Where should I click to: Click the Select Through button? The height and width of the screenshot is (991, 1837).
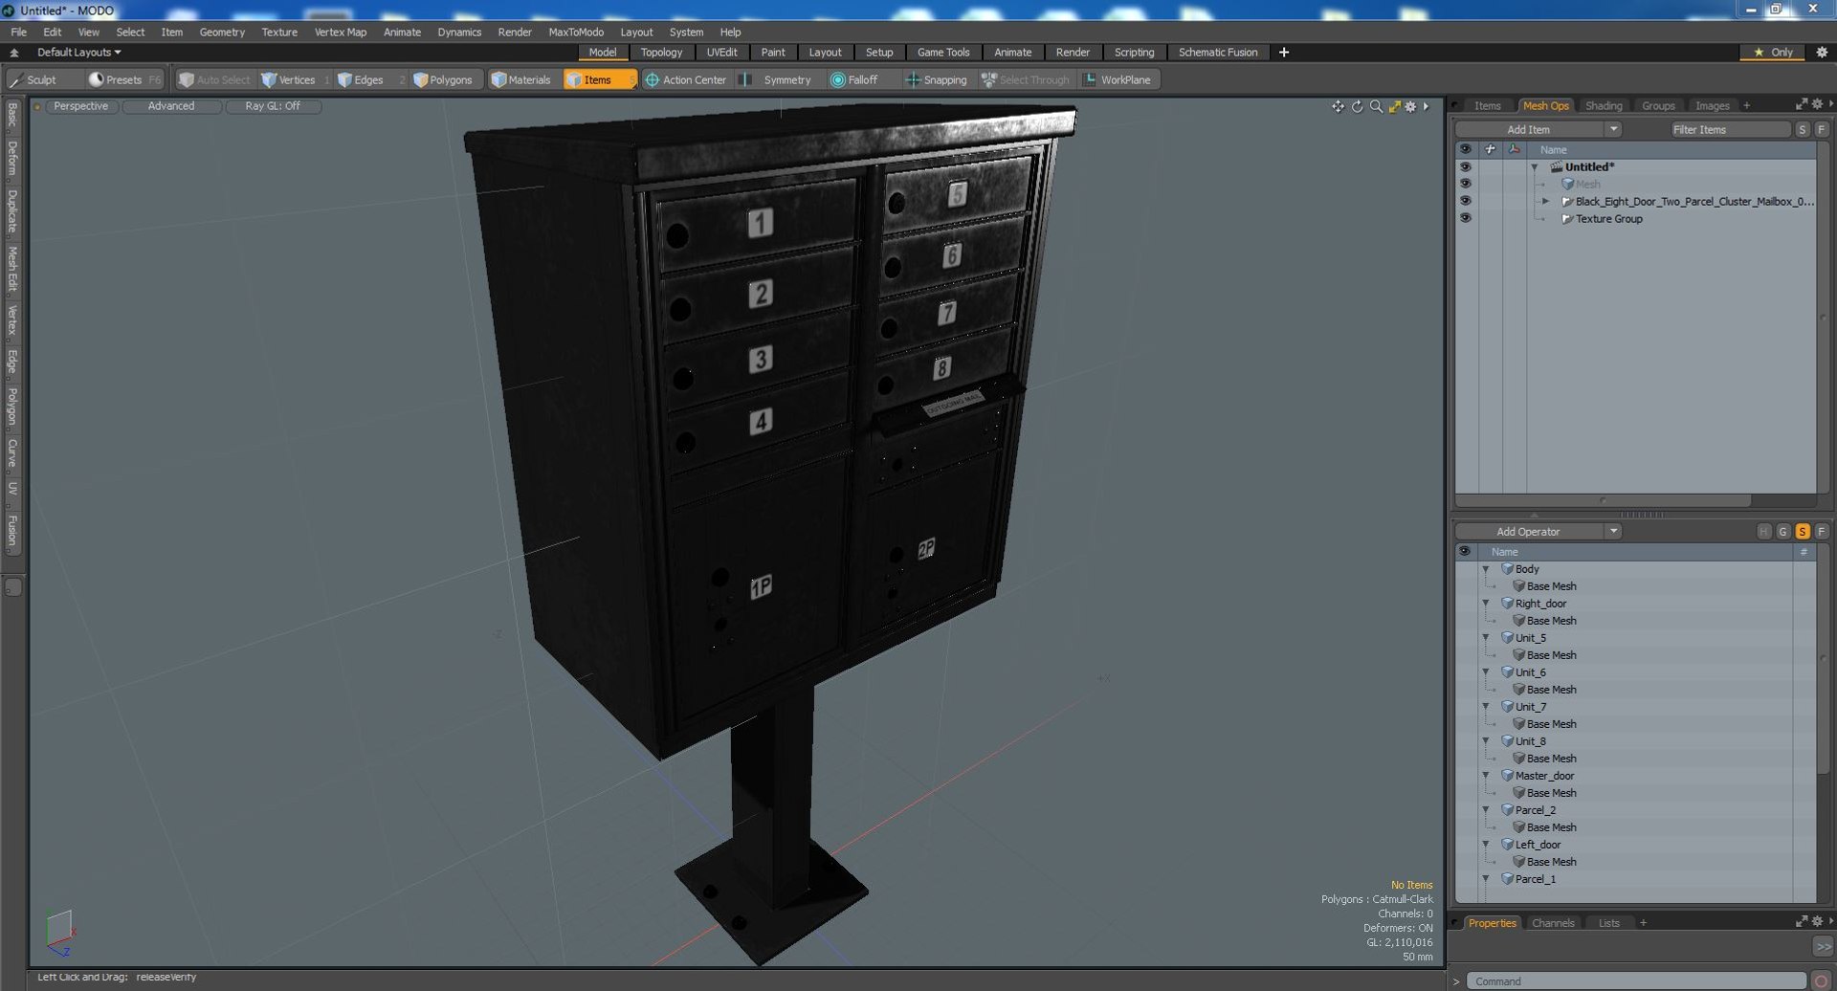(x=1026, y=80)
